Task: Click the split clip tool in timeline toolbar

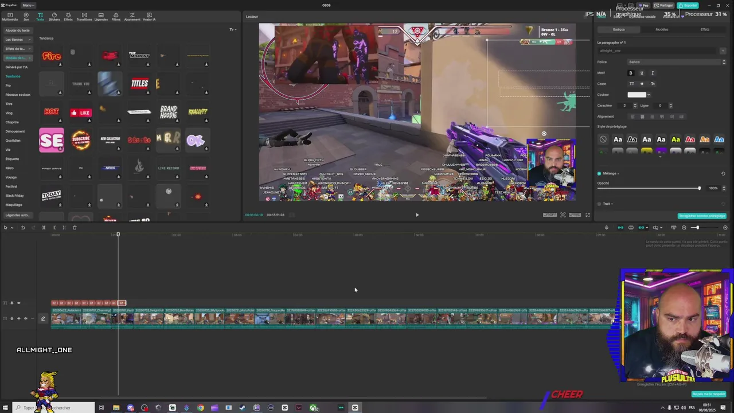Action: click(x=44, y=228)
